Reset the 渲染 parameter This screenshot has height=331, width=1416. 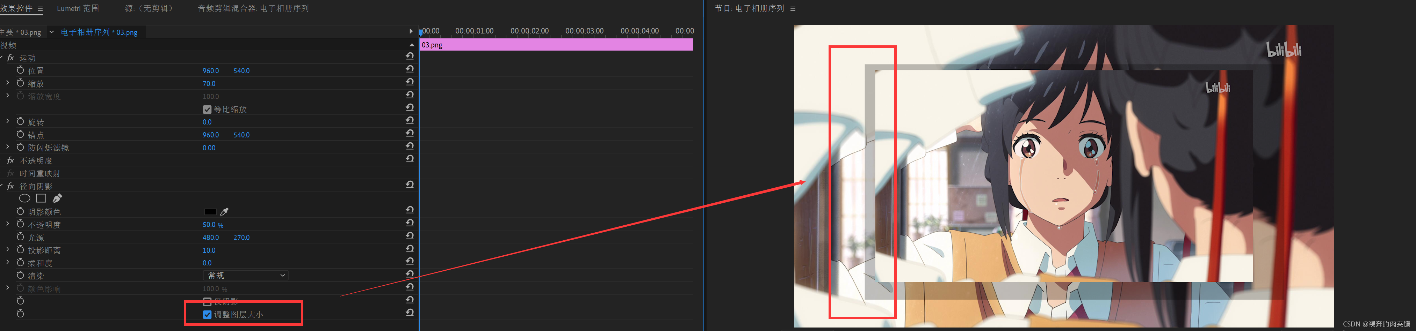pos(410,274)
